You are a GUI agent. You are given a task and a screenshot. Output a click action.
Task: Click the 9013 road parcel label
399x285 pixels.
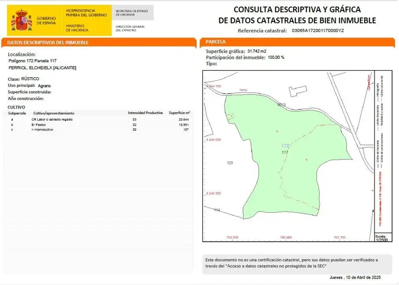(281, 105)
